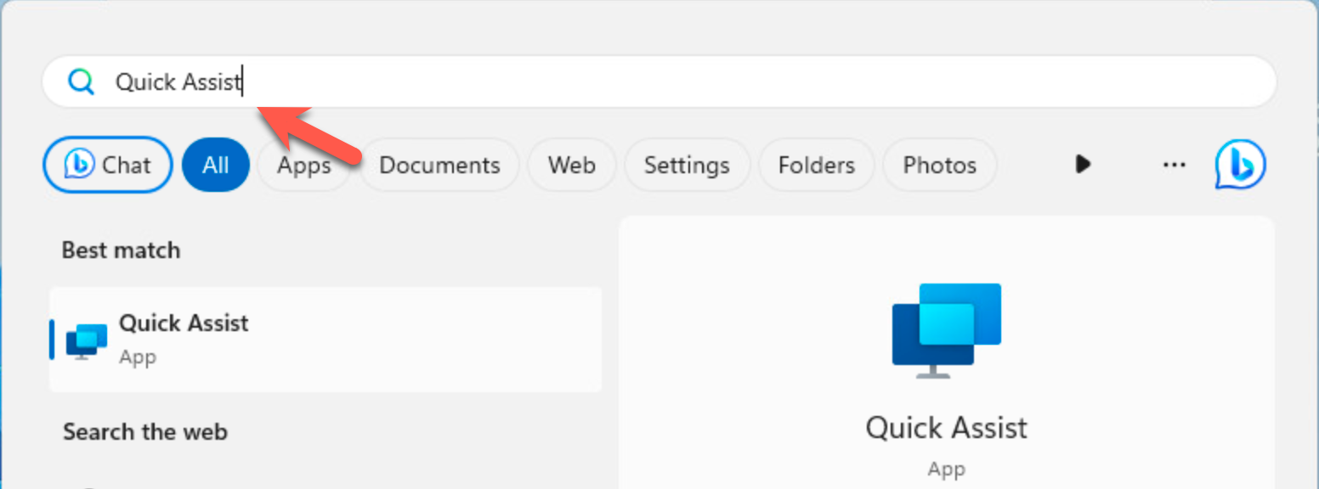This screenshot has height=489, width=1319.
Task: Click the Search the web heading
Action: point(145,432)
